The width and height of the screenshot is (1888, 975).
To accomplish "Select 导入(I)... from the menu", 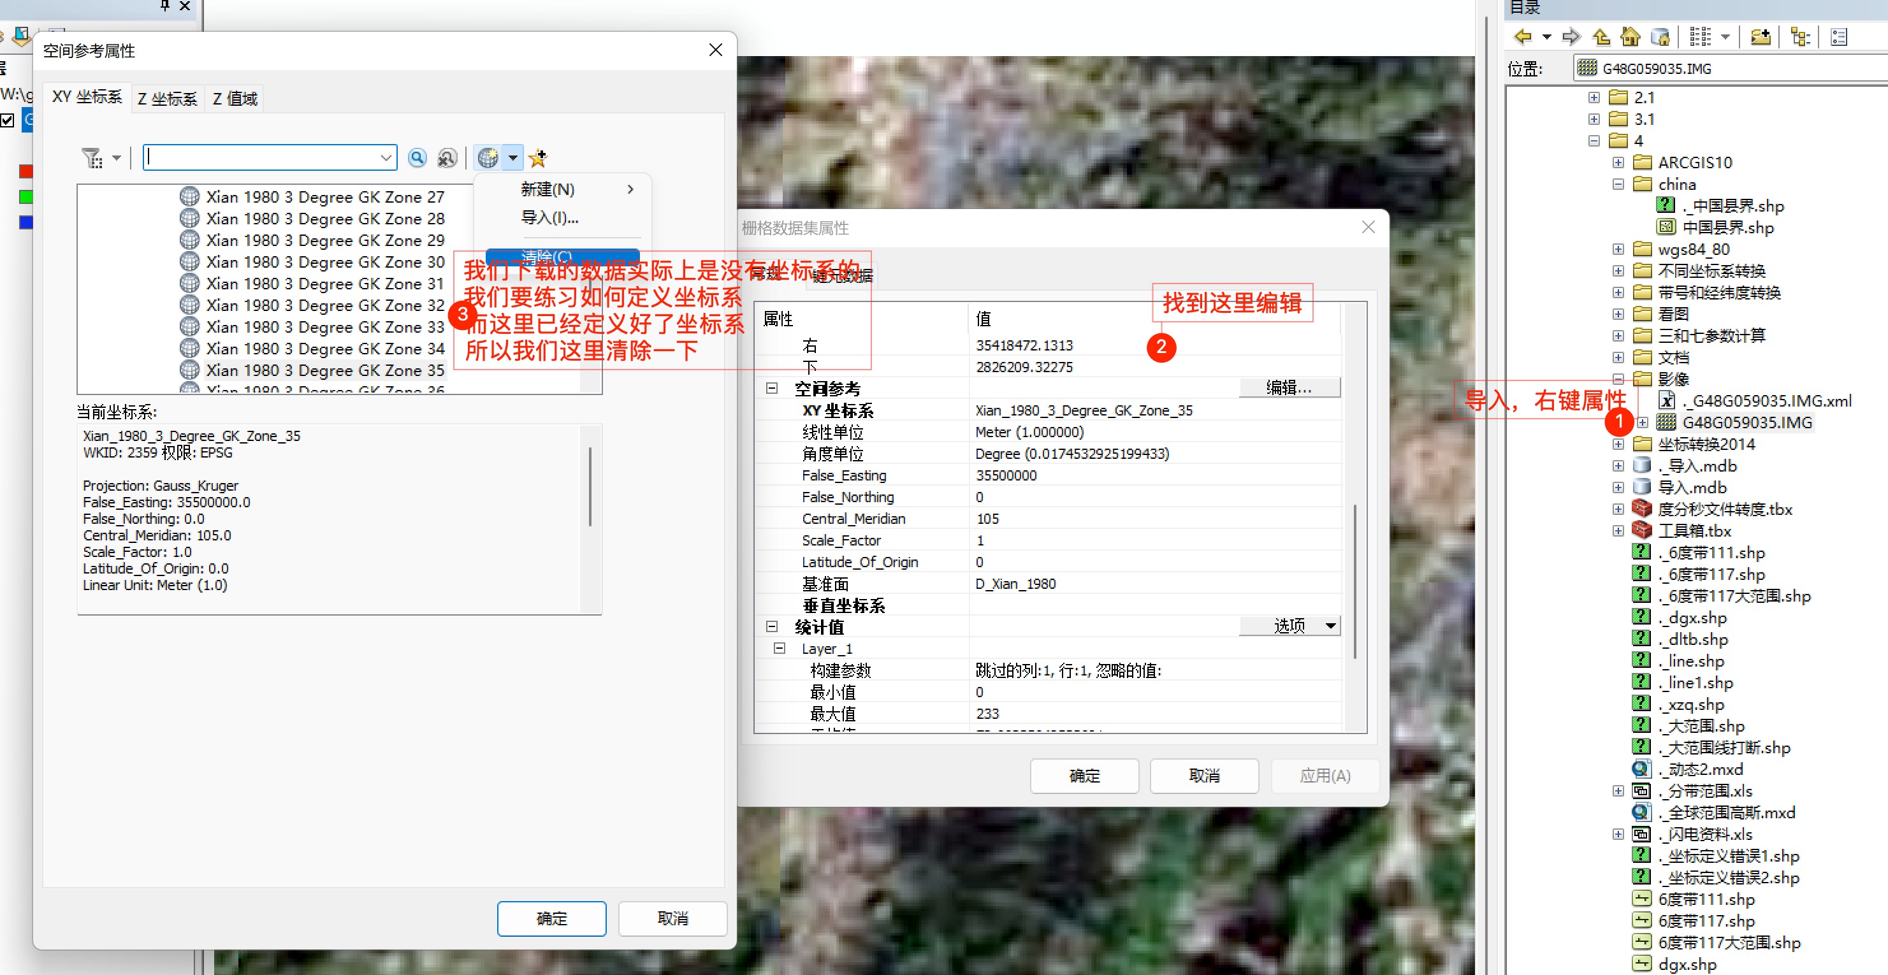I will pyautogui.click(x=549, y=217).
